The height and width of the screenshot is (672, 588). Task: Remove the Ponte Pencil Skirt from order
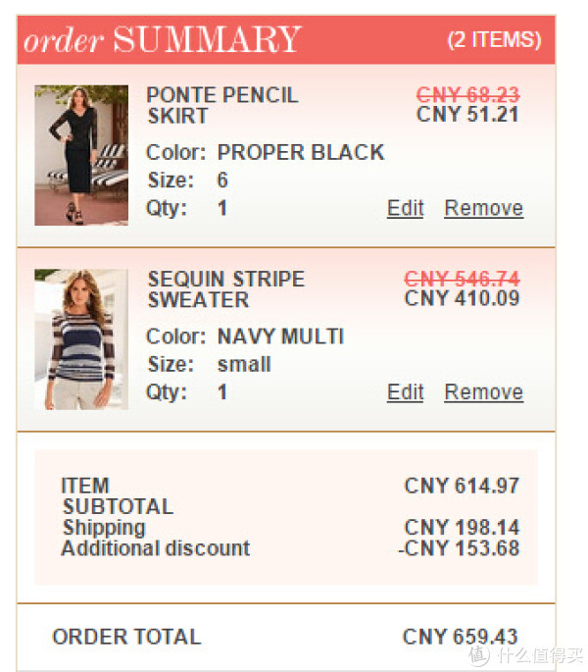pyautogui.click(x=483, y=208)
